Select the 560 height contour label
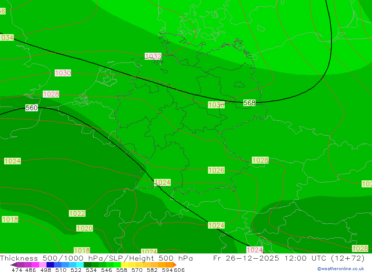 pos(32,108)
